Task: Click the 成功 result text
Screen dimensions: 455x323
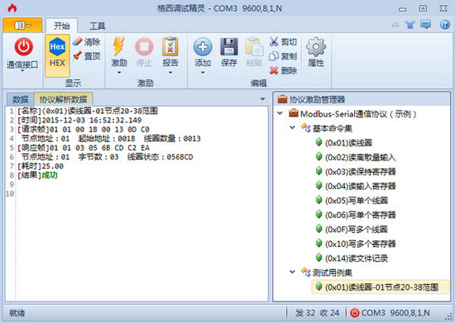Action: pos(50,175)
